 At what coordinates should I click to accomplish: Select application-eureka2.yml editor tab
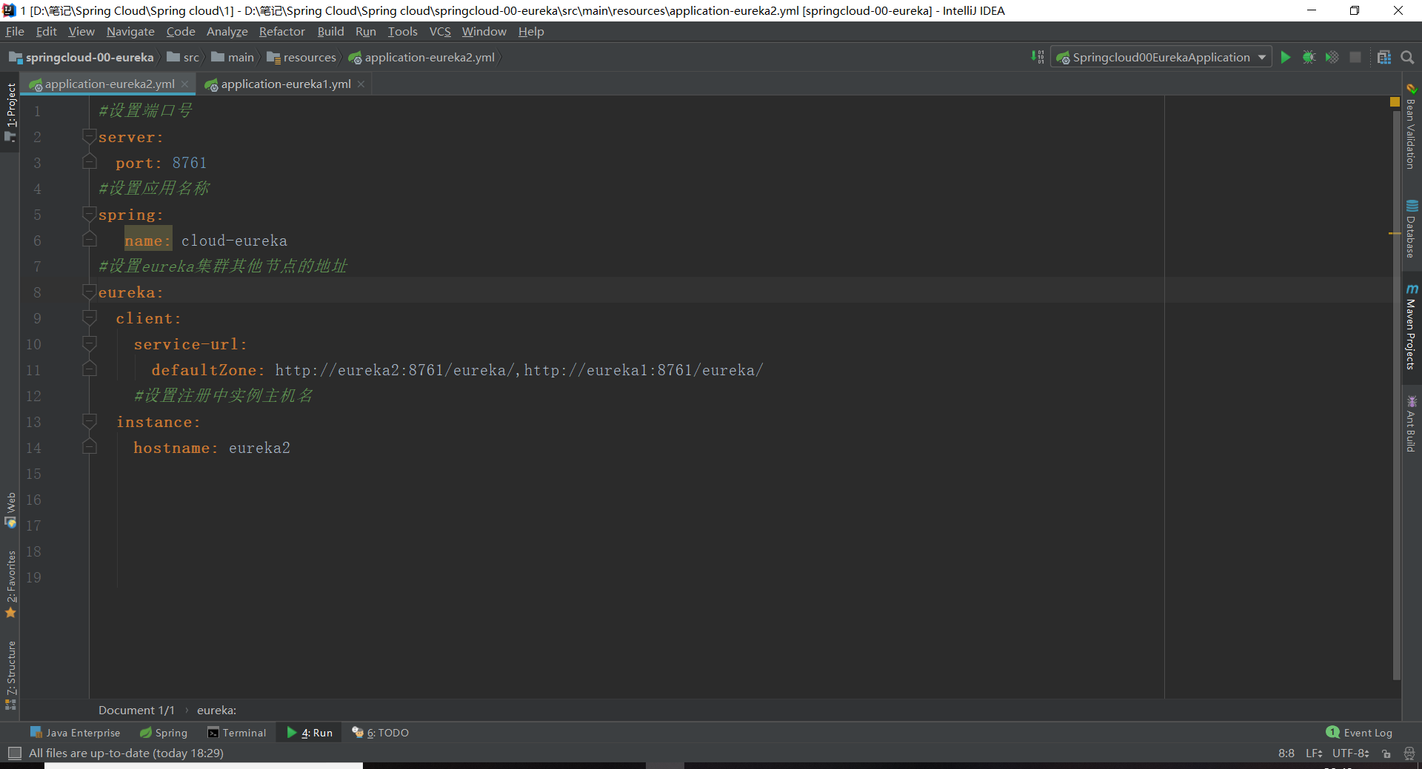[x=110, y=84]
